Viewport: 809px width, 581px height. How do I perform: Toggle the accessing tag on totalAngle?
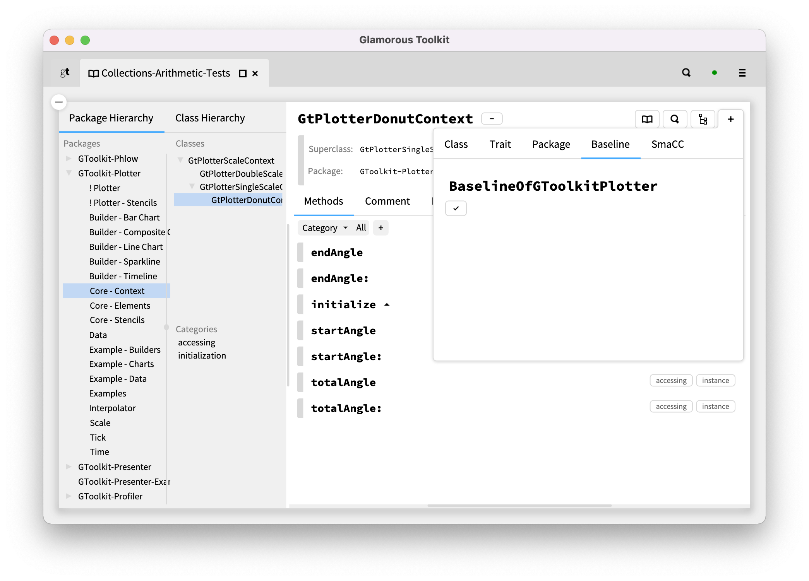[x=671, y=380]
